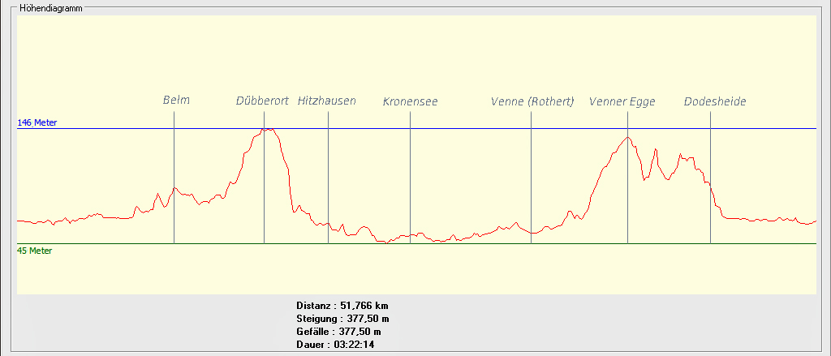The height and width of the screenshot is (356, 831).
Task: Select the Steigung 377,50 m value
Action: pyautogui.click(x=342, y=319)
